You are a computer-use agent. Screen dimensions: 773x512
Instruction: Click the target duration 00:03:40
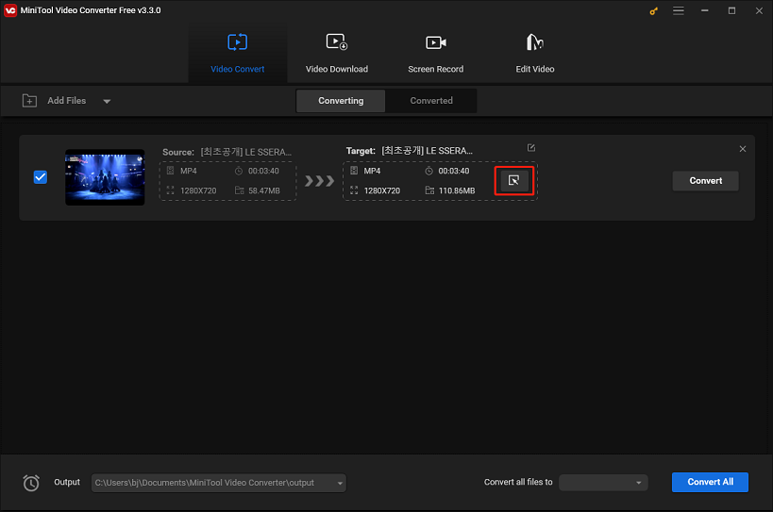pyautogui.click(x=454, y=171)
